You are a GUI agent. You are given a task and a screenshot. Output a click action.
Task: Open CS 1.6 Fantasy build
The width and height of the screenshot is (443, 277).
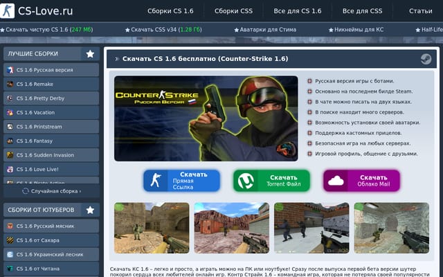point(51,141)
